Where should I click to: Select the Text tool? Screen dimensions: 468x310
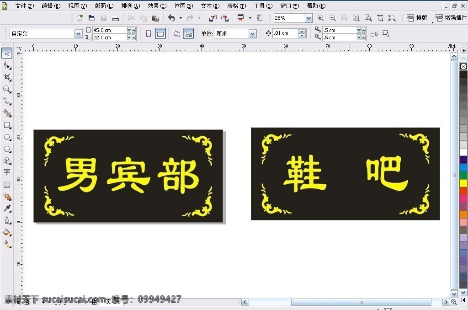pyautogui.click(x=7, y=172)
